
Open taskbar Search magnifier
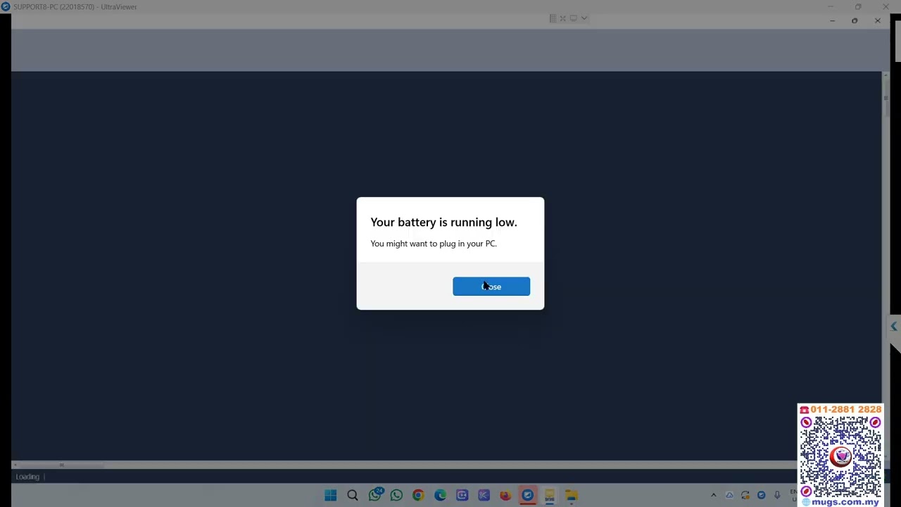pyautogui.click(x=353, y=495)
